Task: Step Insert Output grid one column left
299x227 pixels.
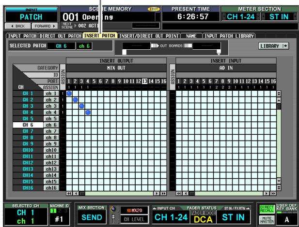Action: click(x=76, y=194)
